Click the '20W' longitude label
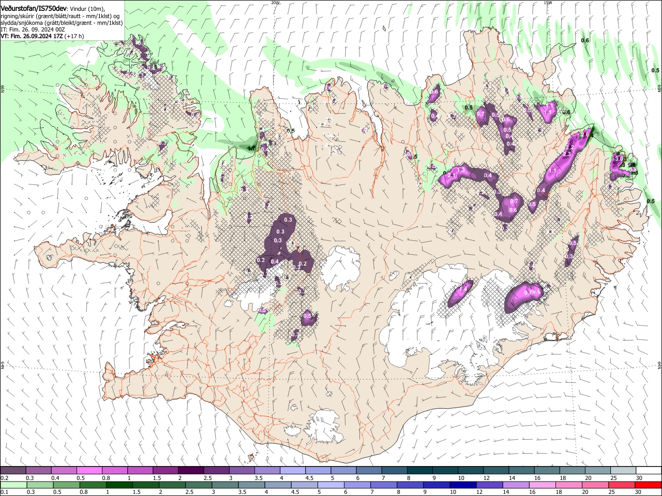This screenshot has height=496, width=662. [x=275, y=2]
